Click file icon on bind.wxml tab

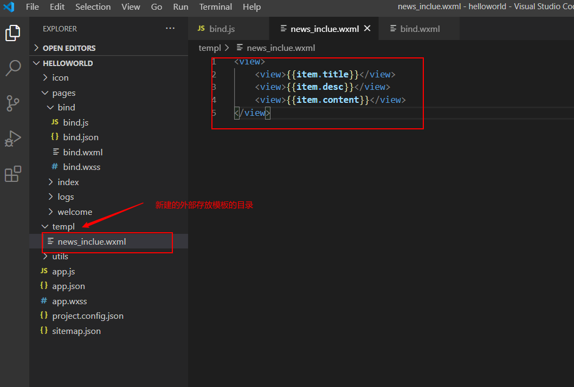(393, 29)
